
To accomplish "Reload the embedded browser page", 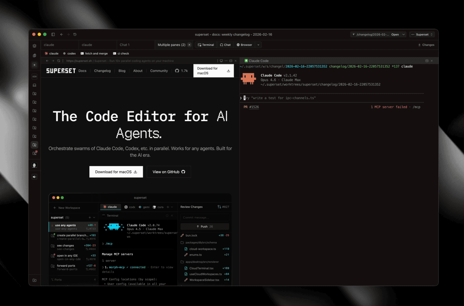I will tap(59, 61).
